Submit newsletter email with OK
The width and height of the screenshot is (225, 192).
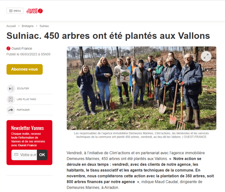point(42,155)
